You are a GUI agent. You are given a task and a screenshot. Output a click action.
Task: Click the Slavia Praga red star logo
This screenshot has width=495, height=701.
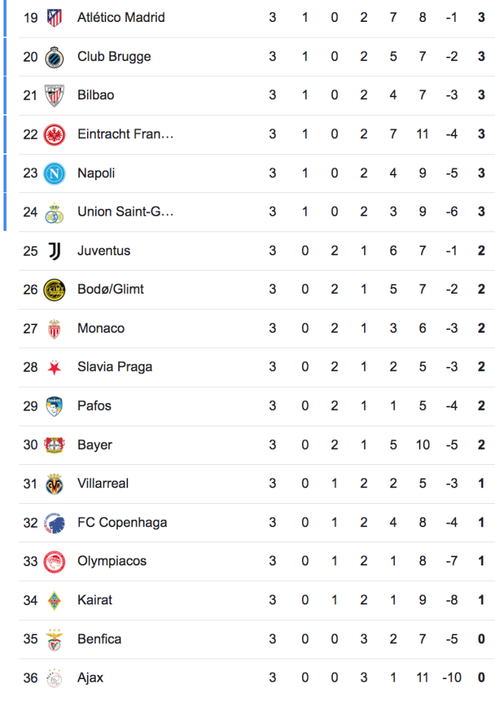pyautogui.click(x=54, y=368)
